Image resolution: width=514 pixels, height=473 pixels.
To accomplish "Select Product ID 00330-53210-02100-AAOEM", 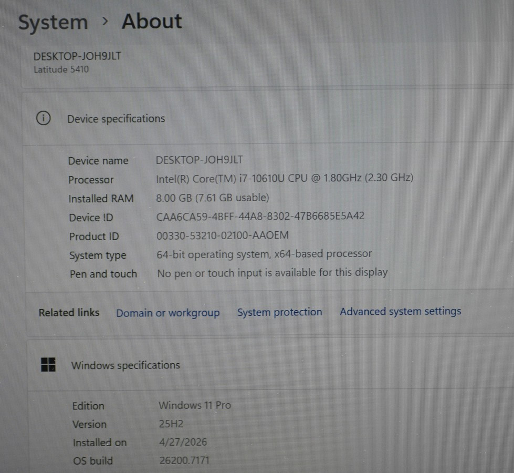I will [222, 235].
